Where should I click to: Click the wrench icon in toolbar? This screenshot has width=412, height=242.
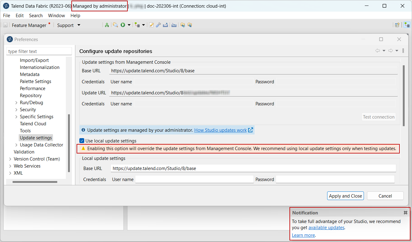[158, 25]
